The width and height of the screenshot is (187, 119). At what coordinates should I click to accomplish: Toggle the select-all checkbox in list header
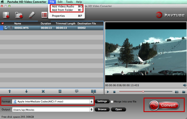point(3,23)
